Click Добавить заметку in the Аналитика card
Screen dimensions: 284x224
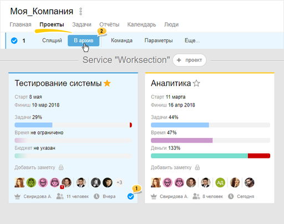[171, 167]
